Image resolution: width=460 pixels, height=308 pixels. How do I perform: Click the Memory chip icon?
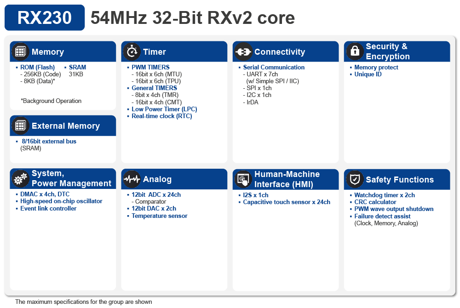pos(20,51)
